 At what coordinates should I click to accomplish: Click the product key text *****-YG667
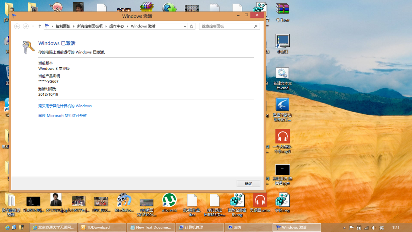click(x=48, y=82)
